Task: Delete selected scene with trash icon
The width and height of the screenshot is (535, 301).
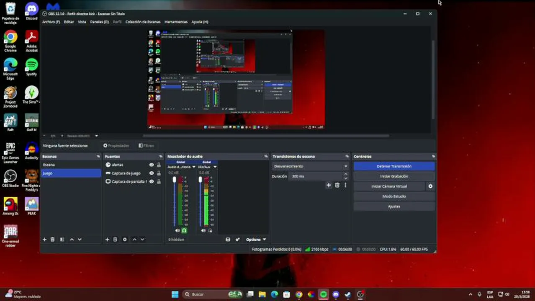Action: tap(52, 240)
